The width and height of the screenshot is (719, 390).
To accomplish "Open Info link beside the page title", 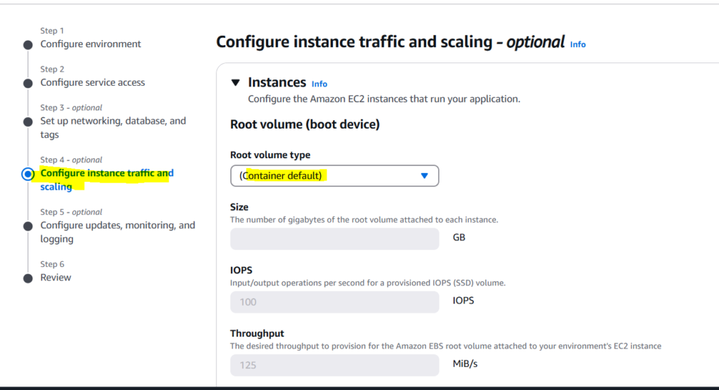I will (578, 44).
